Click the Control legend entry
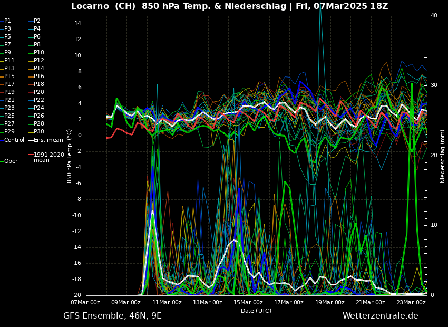448x327 pixels. 14,140
